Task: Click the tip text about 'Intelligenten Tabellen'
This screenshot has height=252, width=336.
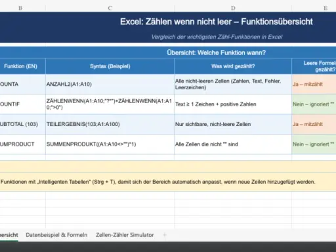Action: [157, 182]
